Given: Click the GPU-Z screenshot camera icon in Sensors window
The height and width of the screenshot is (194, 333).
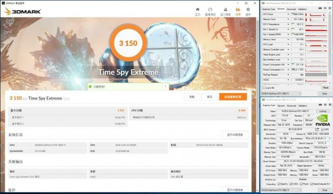Looking at the screenshot, I should (x=320, y=8).
